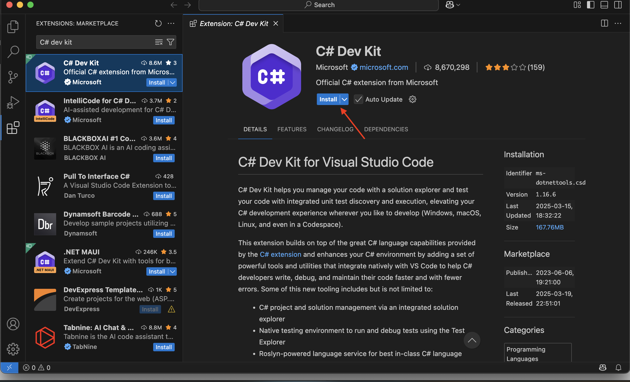This screenshot has width=630, height=382.
Task: Open the Copilot icon in title bar
Action: [x=450, y=5]
